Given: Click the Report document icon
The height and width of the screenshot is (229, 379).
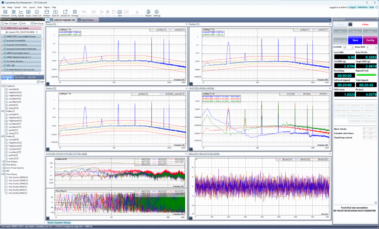Looking at the screenshot, I should [x=148, y=12].
